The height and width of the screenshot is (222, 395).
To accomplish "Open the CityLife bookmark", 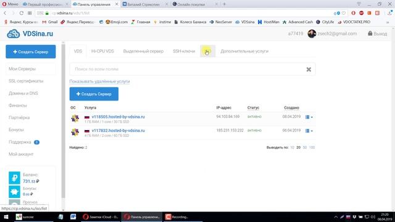I will coord(325,22).
